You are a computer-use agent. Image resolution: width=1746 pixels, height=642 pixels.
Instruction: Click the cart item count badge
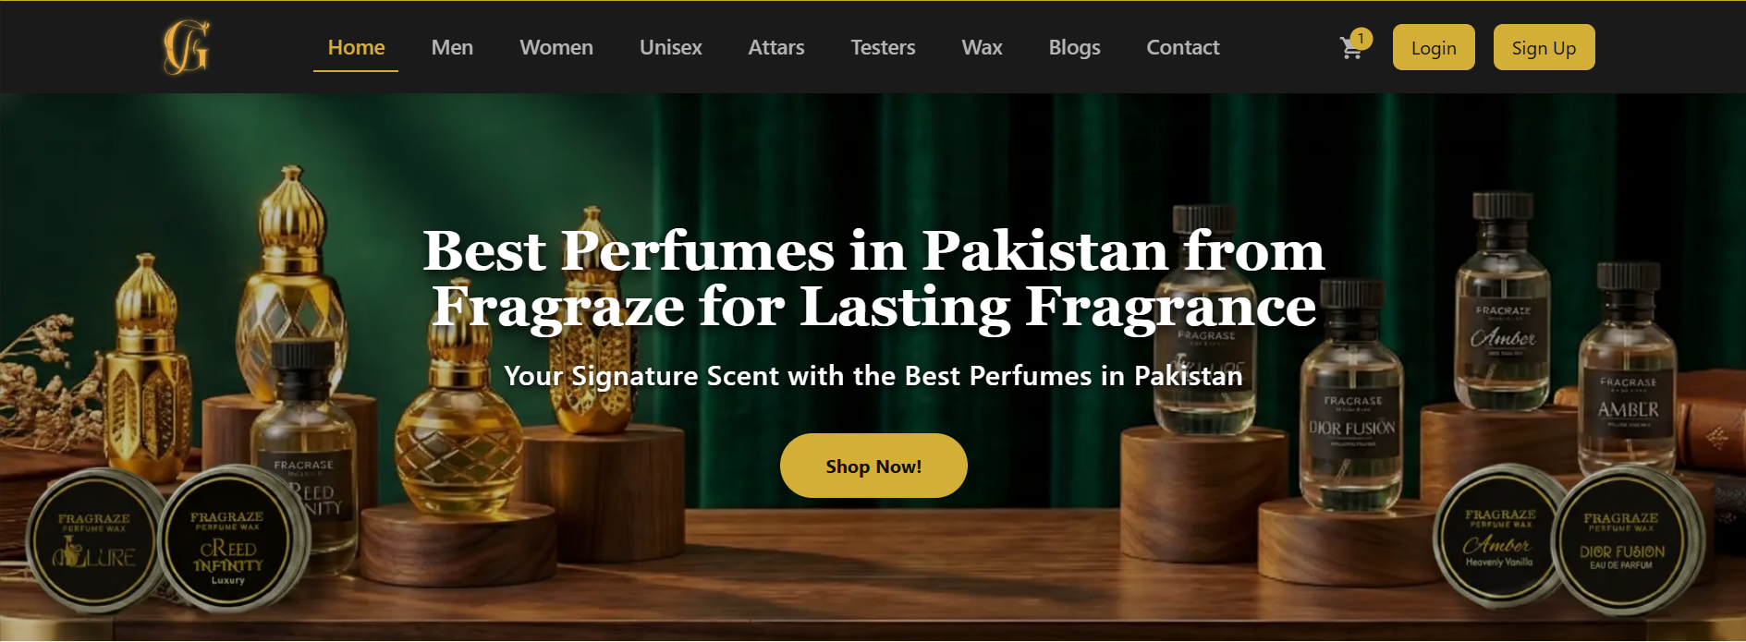click(x=1361, y=38)
